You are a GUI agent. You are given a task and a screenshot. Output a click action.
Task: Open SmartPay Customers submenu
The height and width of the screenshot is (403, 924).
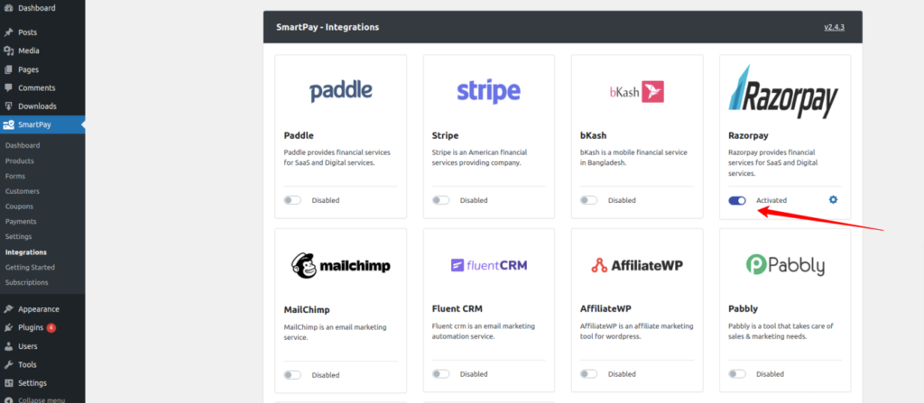[x=23, y=191]
